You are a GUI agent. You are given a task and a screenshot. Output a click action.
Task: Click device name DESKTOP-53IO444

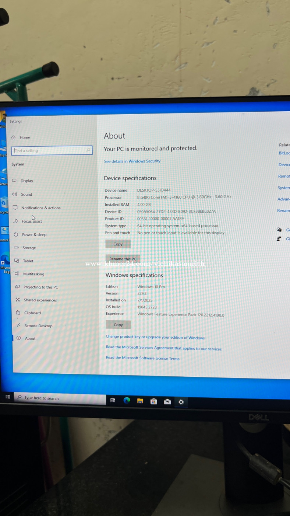154,190
